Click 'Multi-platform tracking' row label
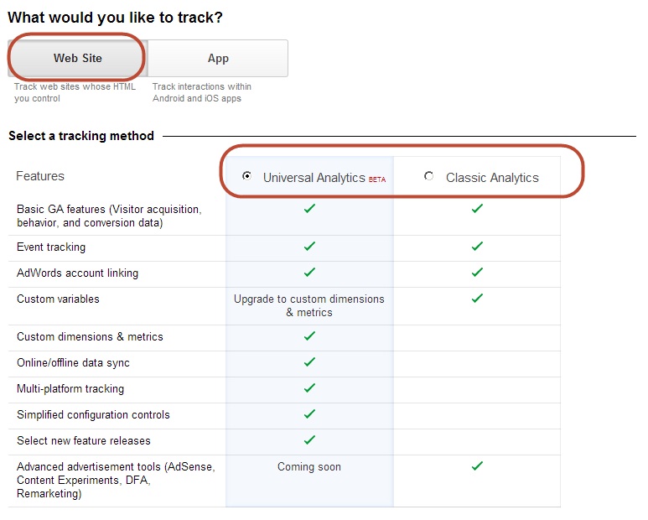The height and width of the screenshot is (520, 648). tap(70, 389)
